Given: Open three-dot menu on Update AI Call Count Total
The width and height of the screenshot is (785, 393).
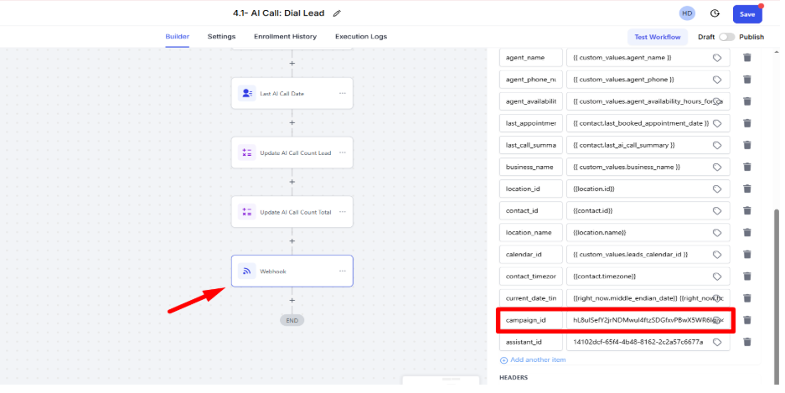Looking at the screenshot, I should [x=342, y=212].
